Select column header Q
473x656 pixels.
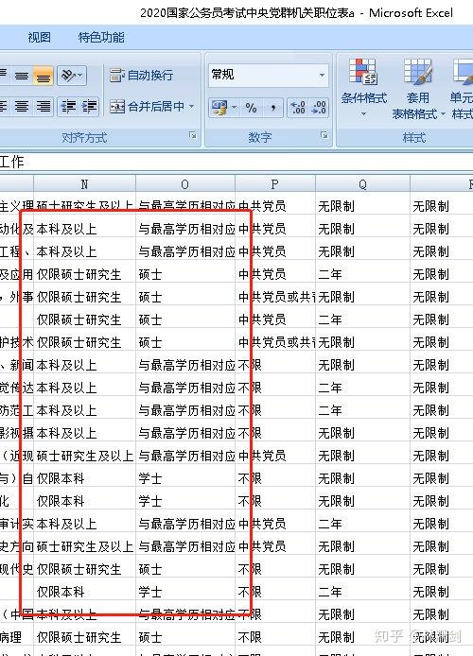(362, 184)
